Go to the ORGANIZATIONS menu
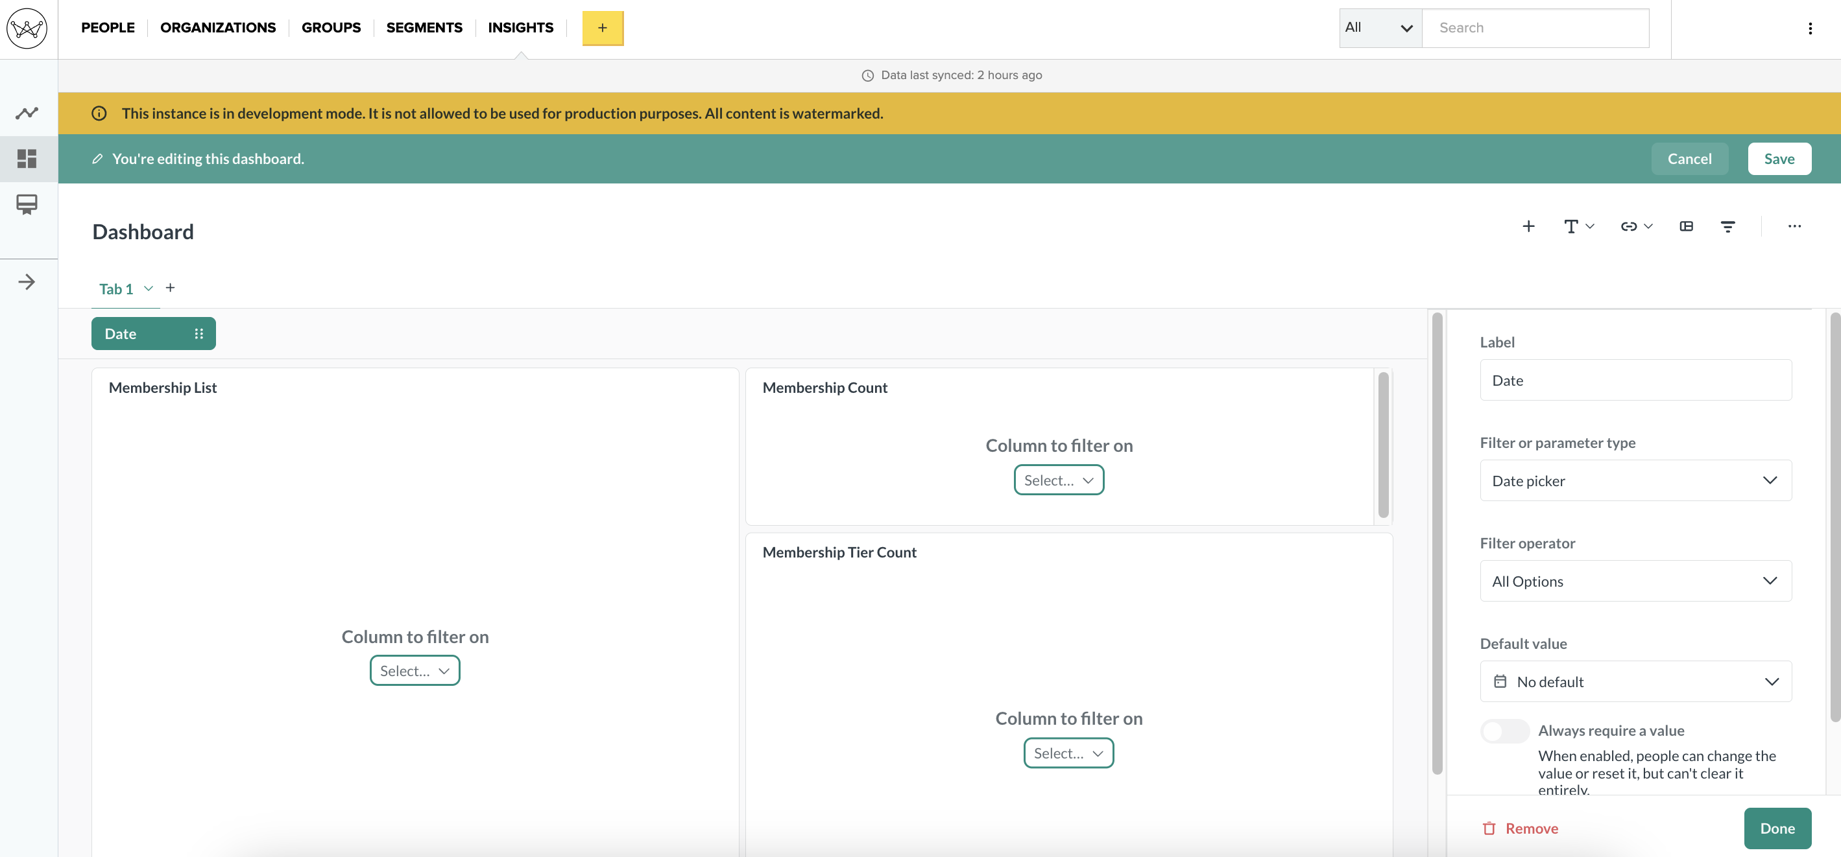Viewport: 1841px width, 857px height. 218,28
